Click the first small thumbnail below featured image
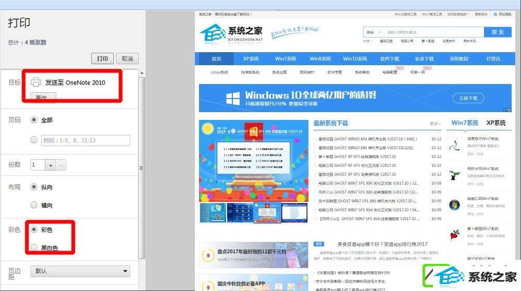Screen dimensions: 521x291 pyautogui.click(x=213, y=212)
